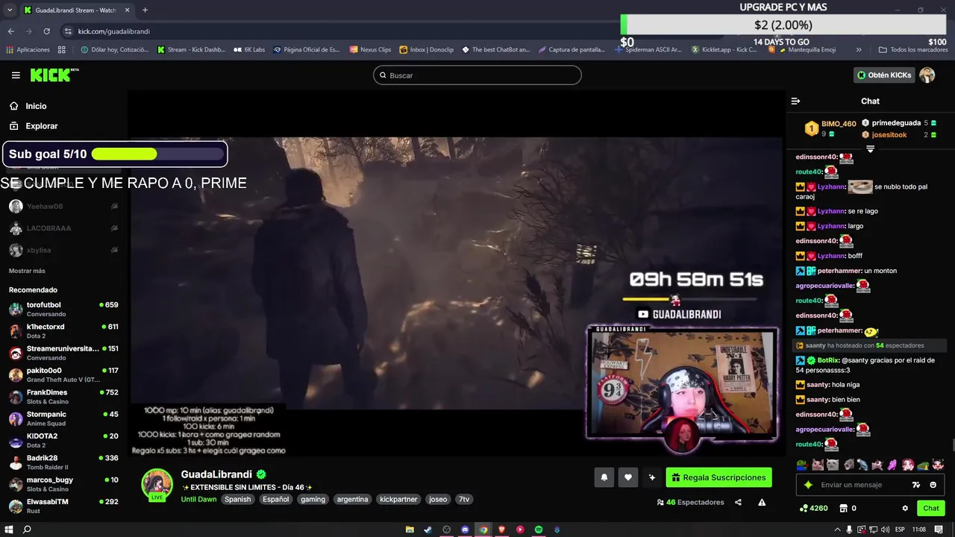Click the report warning triangle icon
This screenshot has width=955, height=537.
pos(762,502)
